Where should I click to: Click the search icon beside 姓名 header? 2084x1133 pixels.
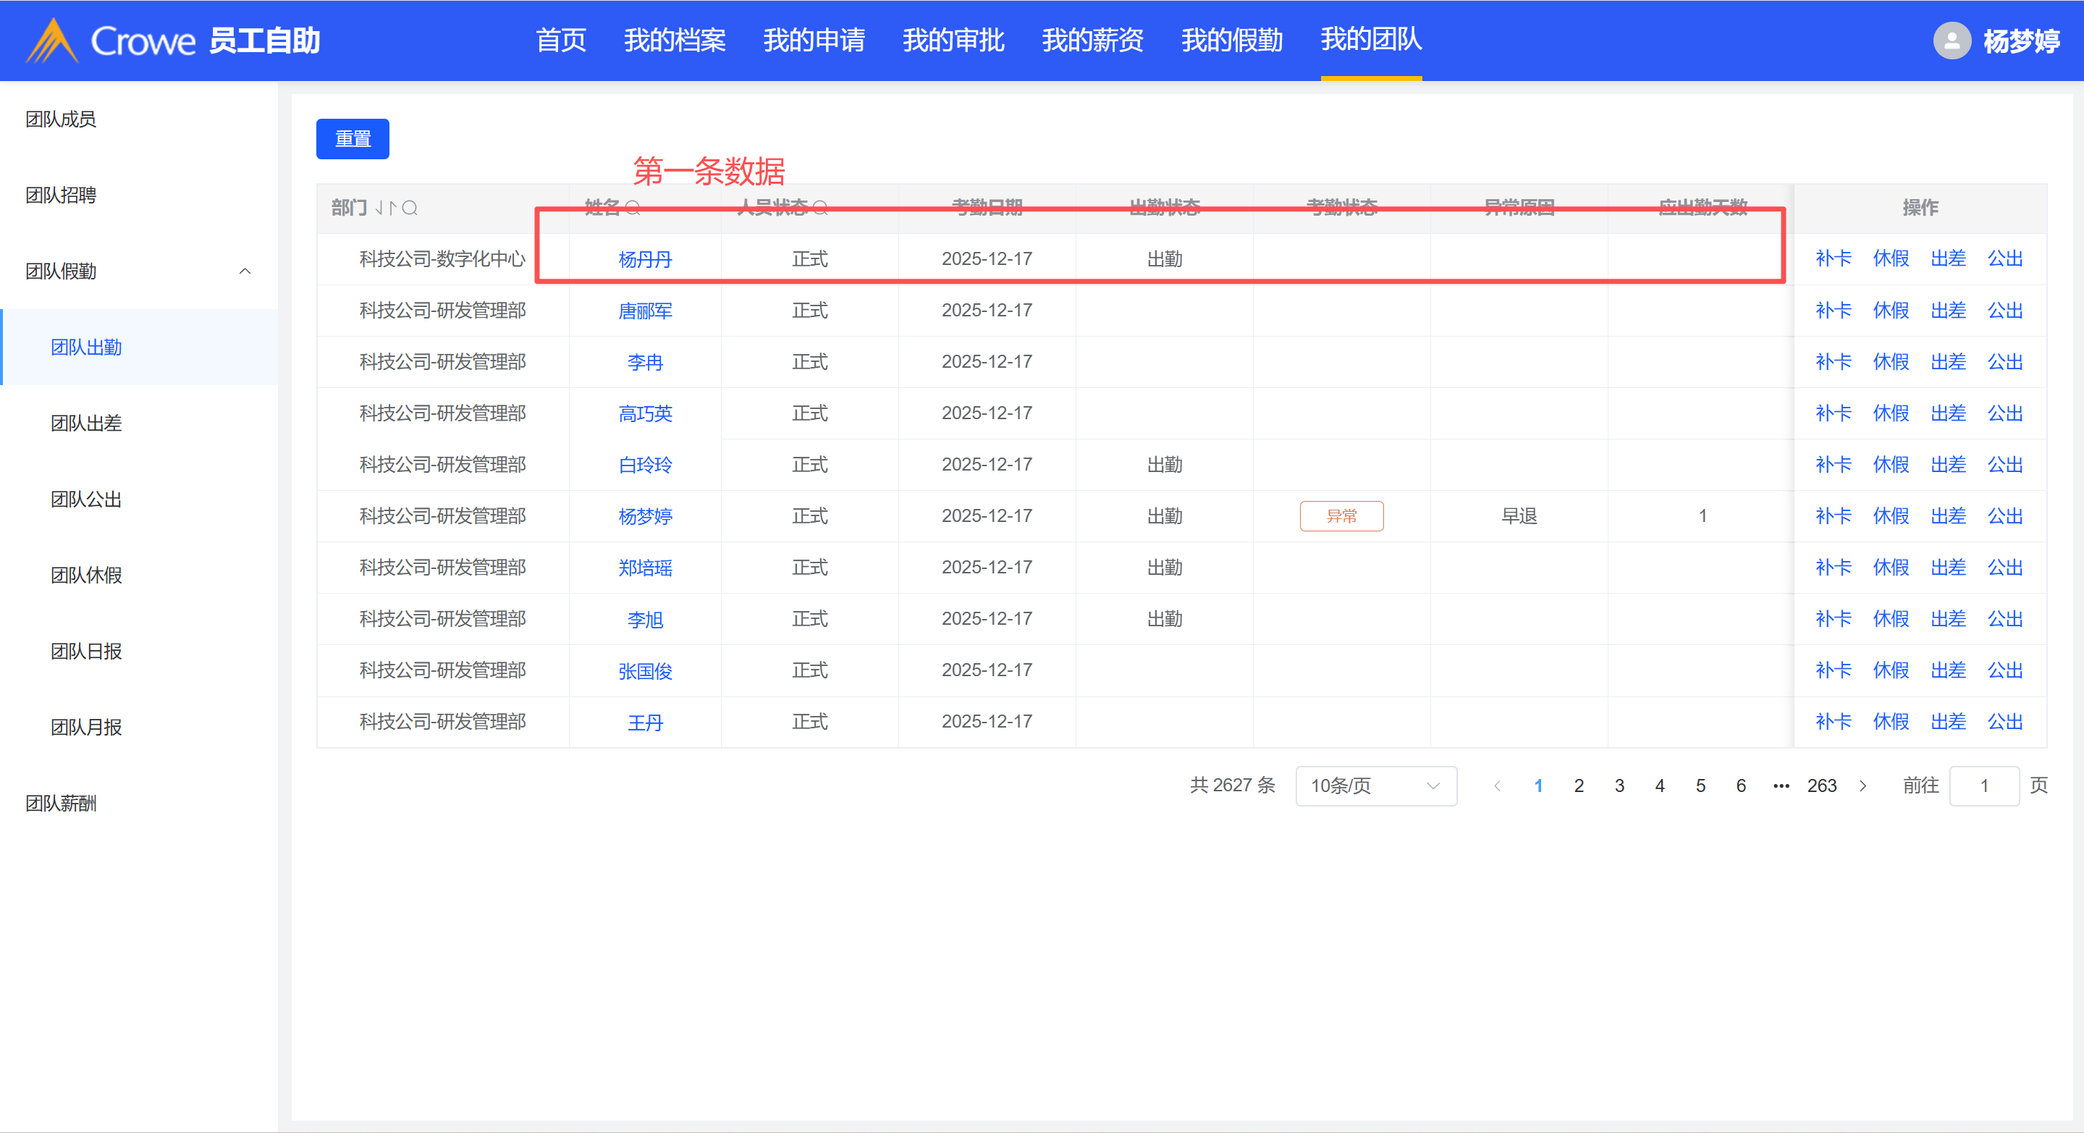coord(633,208)
